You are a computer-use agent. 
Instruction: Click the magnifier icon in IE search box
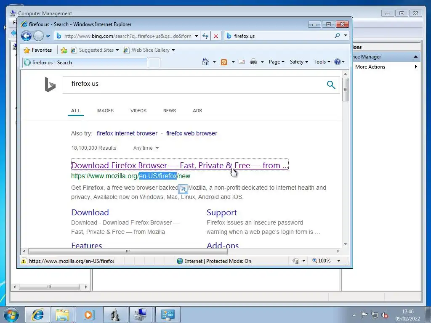[337, 36]
